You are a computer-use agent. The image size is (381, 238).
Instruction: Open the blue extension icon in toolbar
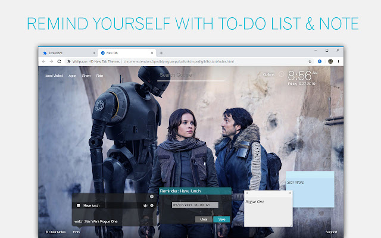[x=320, y=61]
